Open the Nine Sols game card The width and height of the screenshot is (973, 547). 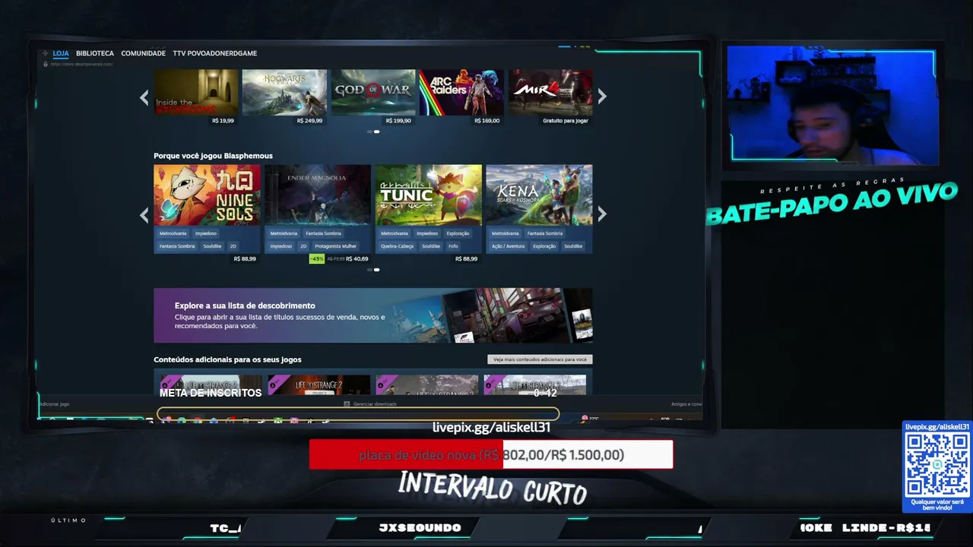pos(207,195)
